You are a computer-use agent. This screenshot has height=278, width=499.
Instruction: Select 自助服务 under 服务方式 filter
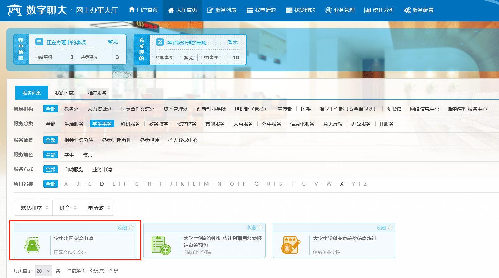pyautogui.click(x=74, y=169)
